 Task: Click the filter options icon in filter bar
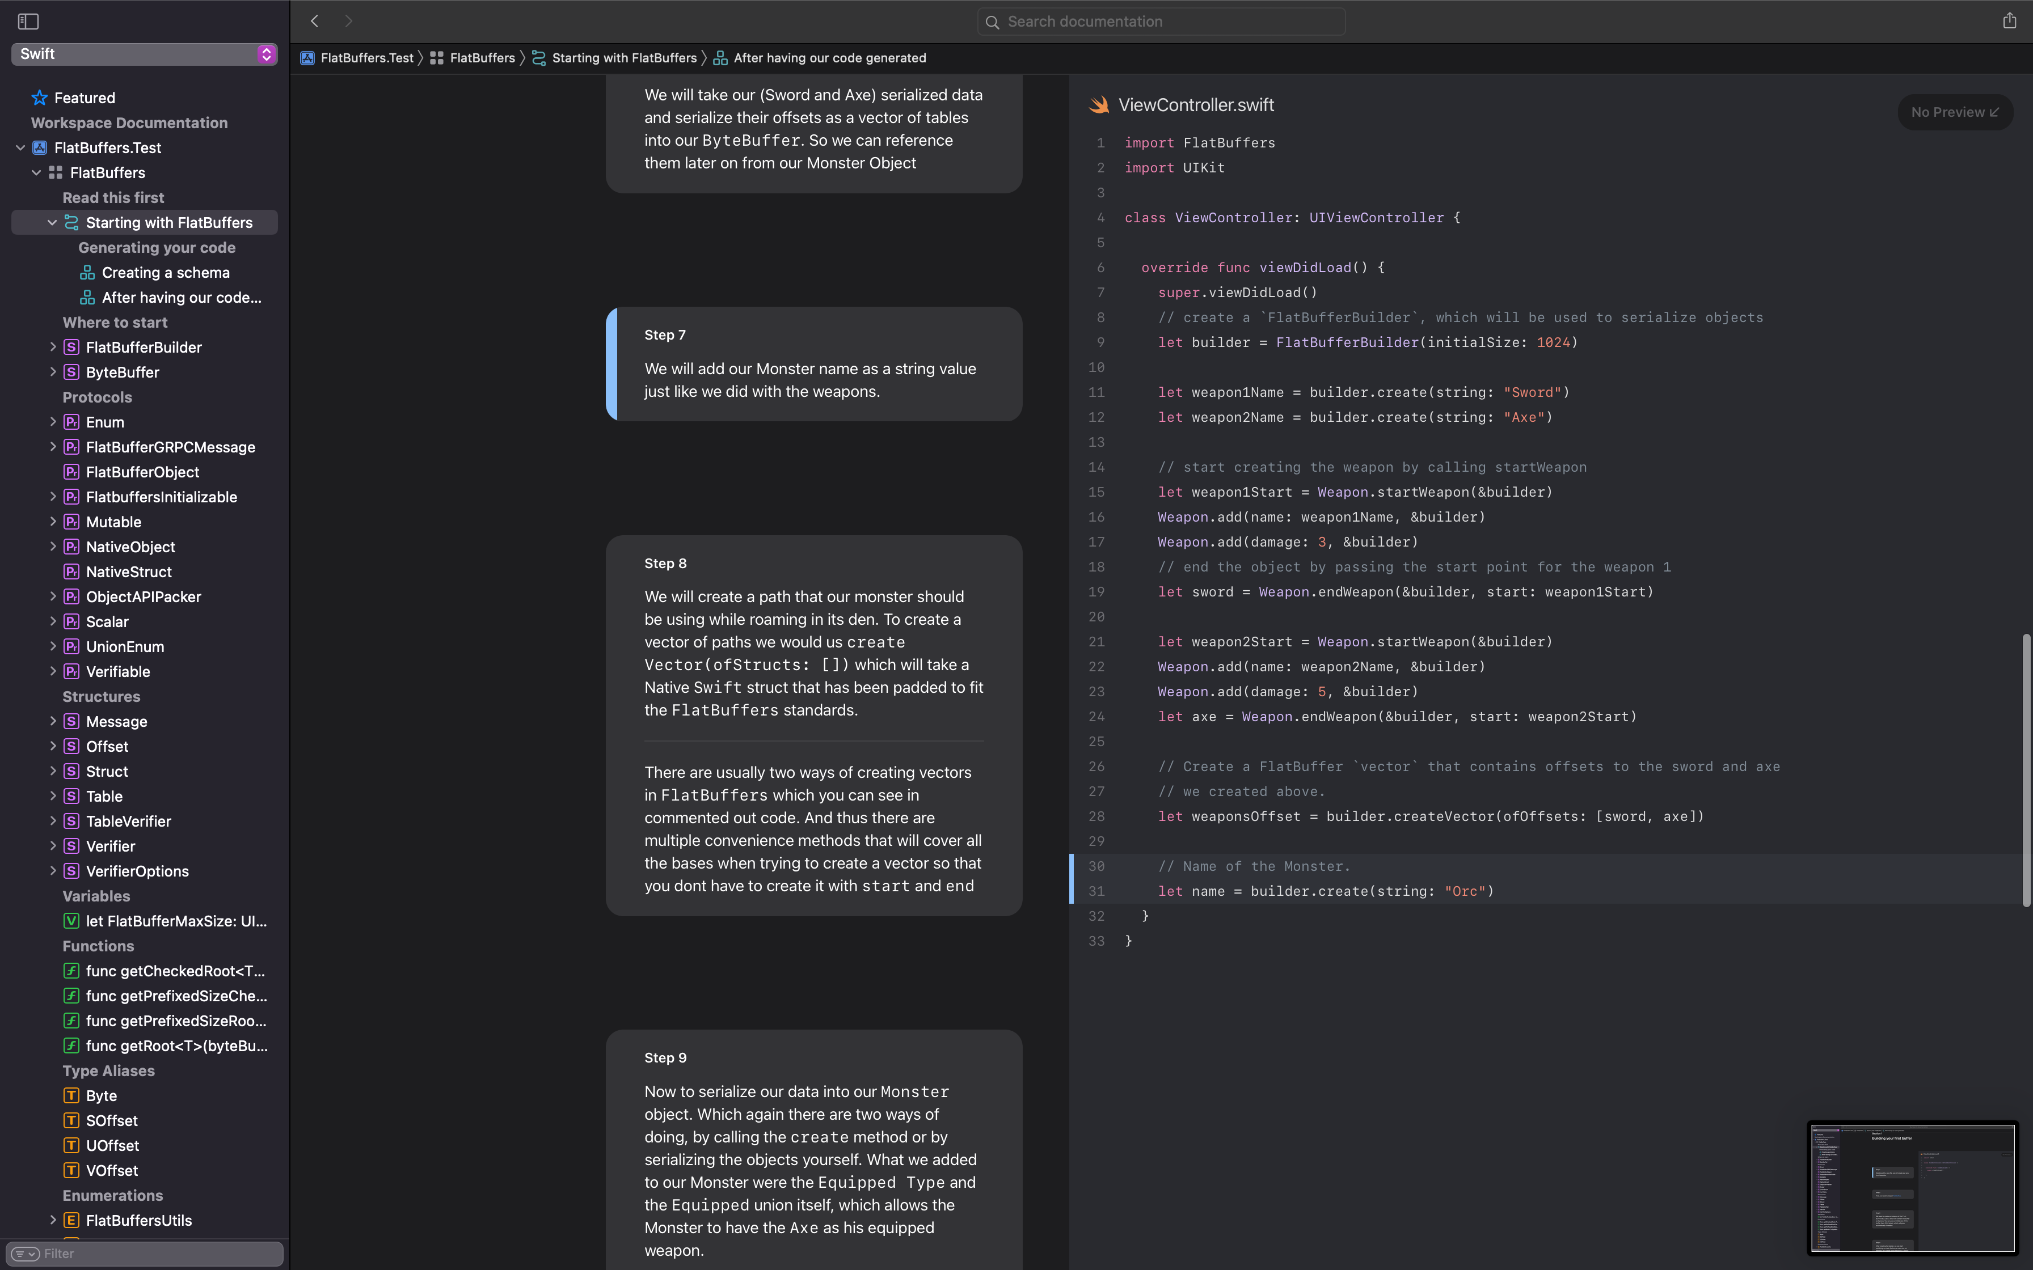point(26,1253)
